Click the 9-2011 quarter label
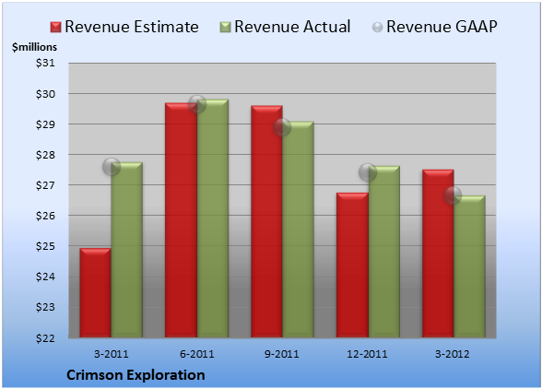 click(x=282, y=354)
